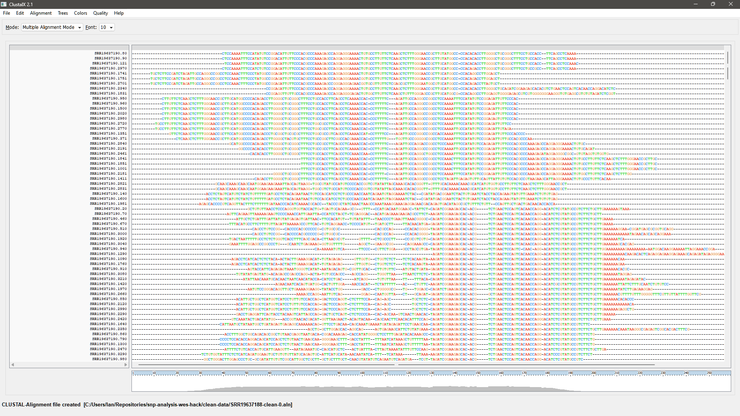740x416 pixels.
Task: Select sequence SRR19637190.70
Action: 111,214
